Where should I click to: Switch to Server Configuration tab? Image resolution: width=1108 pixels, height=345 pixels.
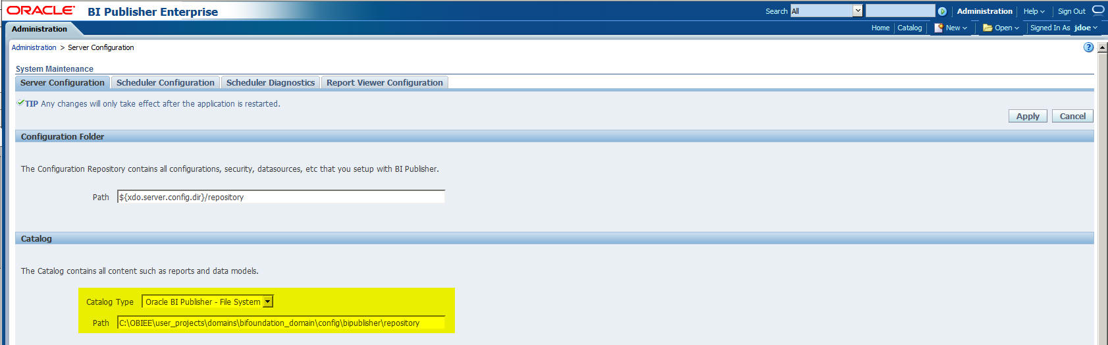point(62,82)
